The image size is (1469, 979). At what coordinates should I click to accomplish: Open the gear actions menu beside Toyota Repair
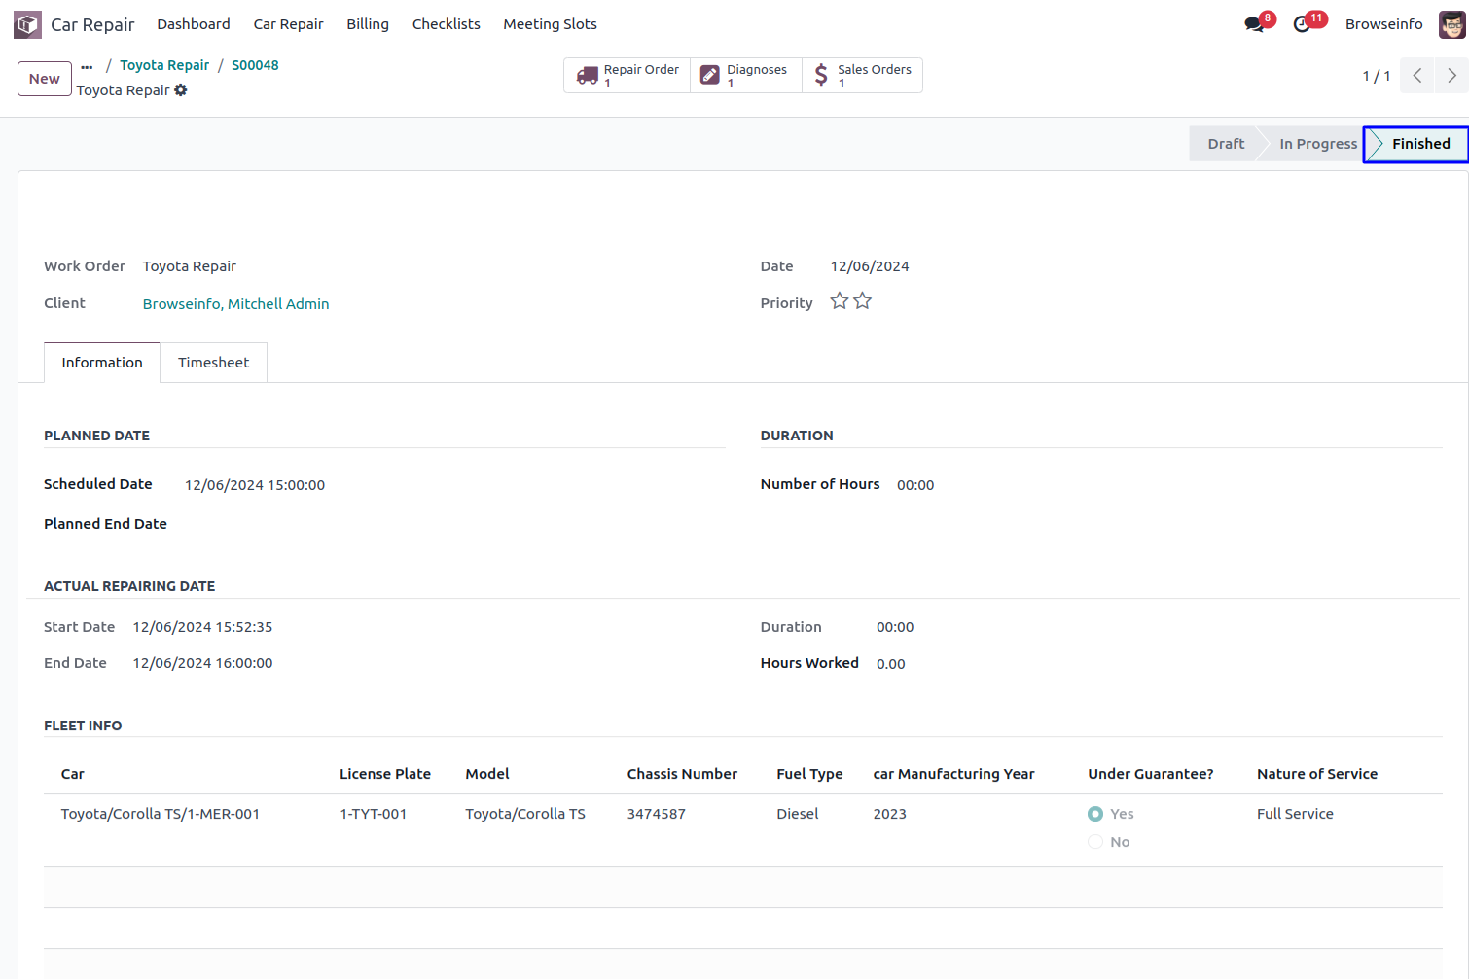[x=181, y=90]
